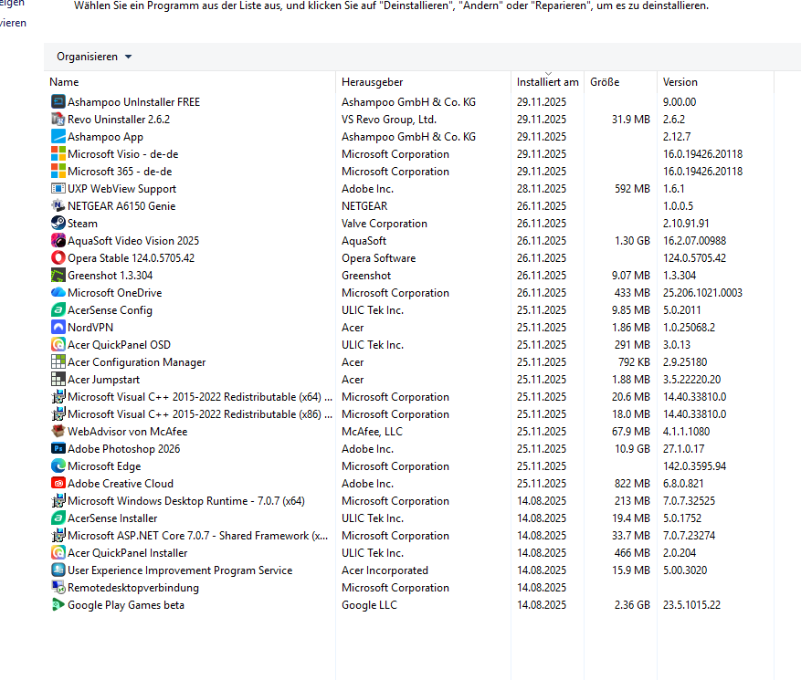Image resolution: width=801 pixels, height=680 pixels.
Task: Click size value '792 KB'
Action: click(634, 362)
